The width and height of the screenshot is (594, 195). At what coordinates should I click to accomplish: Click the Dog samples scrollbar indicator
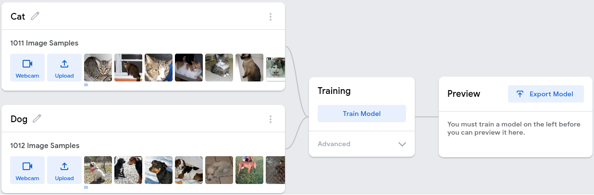pyautogui.click(x=86, y=187)
